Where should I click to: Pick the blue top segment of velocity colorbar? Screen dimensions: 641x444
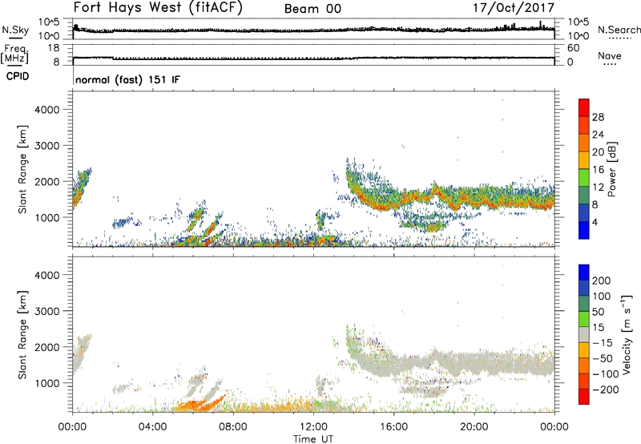click(x=584, y=272)
